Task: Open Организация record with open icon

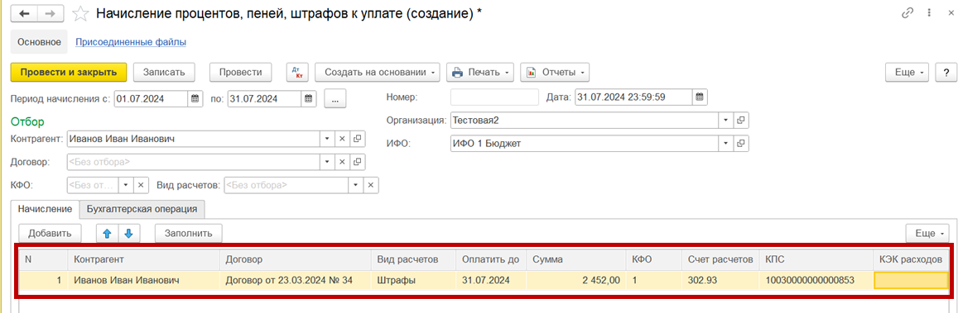Action: 741,121
